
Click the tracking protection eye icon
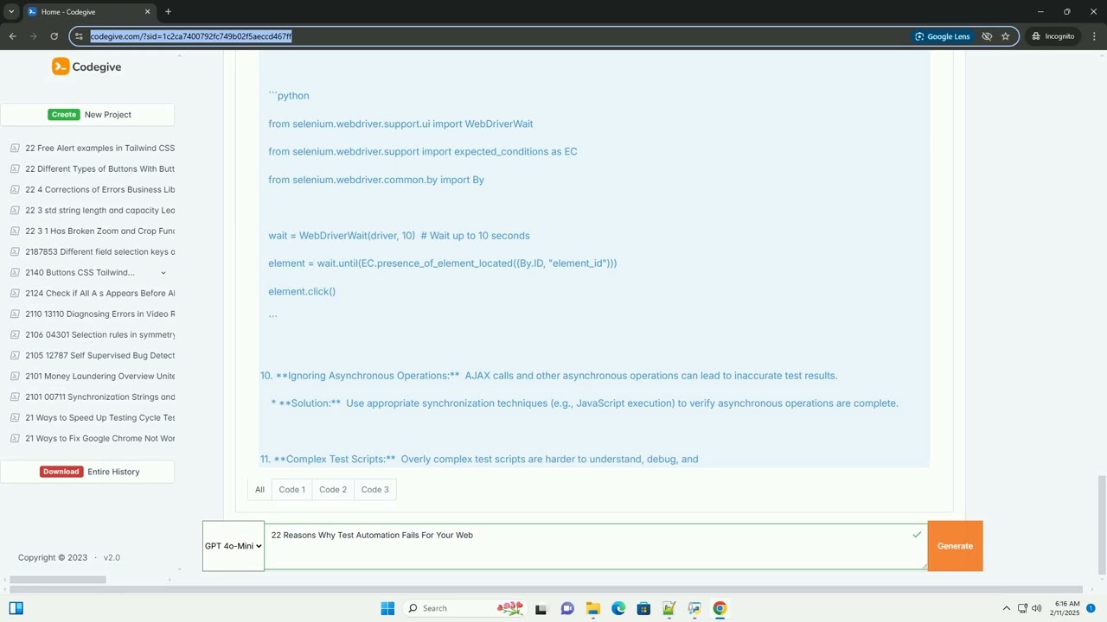point(987,36)
